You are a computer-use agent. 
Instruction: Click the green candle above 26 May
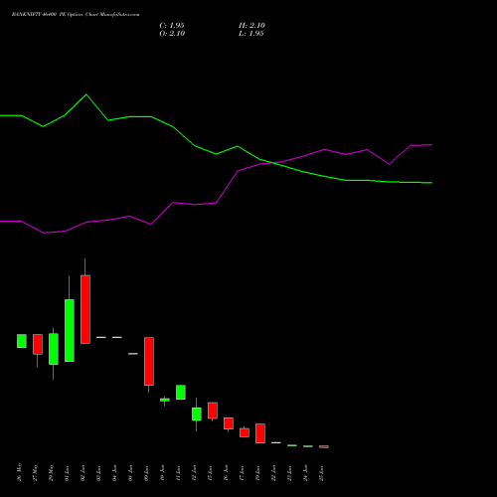click(22, 341)
